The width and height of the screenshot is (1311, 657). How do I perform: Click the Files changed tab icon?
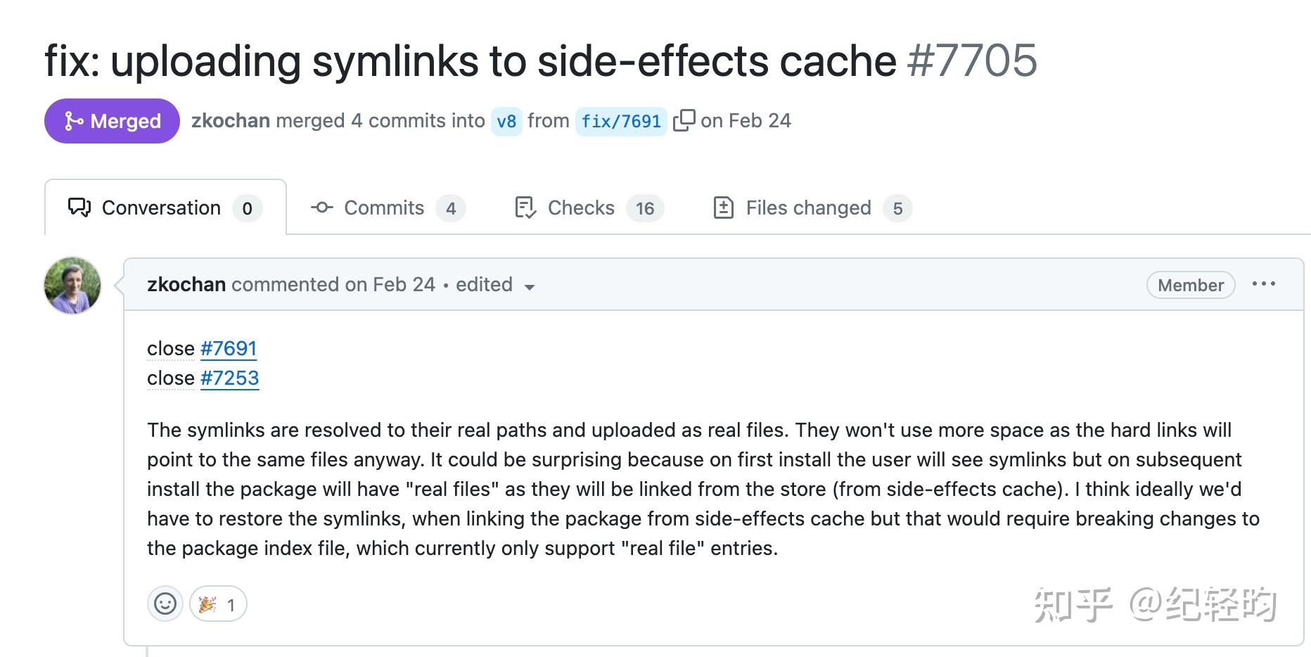click(724, 208)
